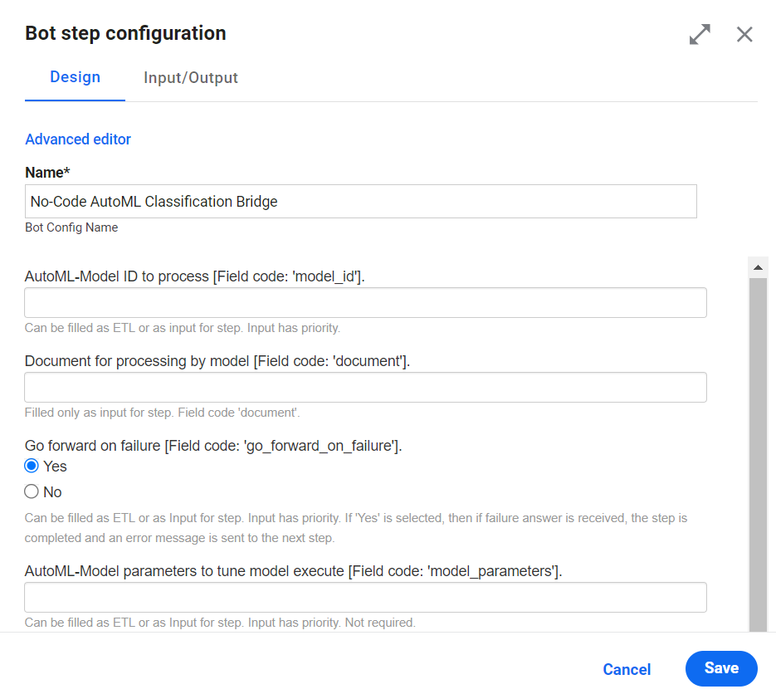This screenshot has width=776, height=694.
Task: Open the Advanced editor link
Action: coord(78,139)
